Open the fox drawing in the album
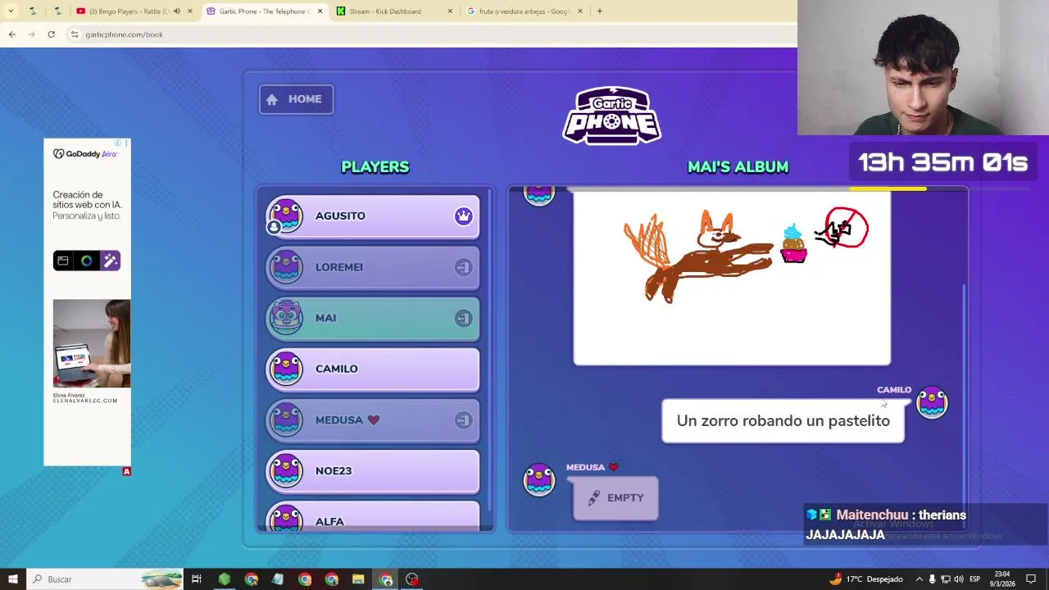 tap(732, 279)
